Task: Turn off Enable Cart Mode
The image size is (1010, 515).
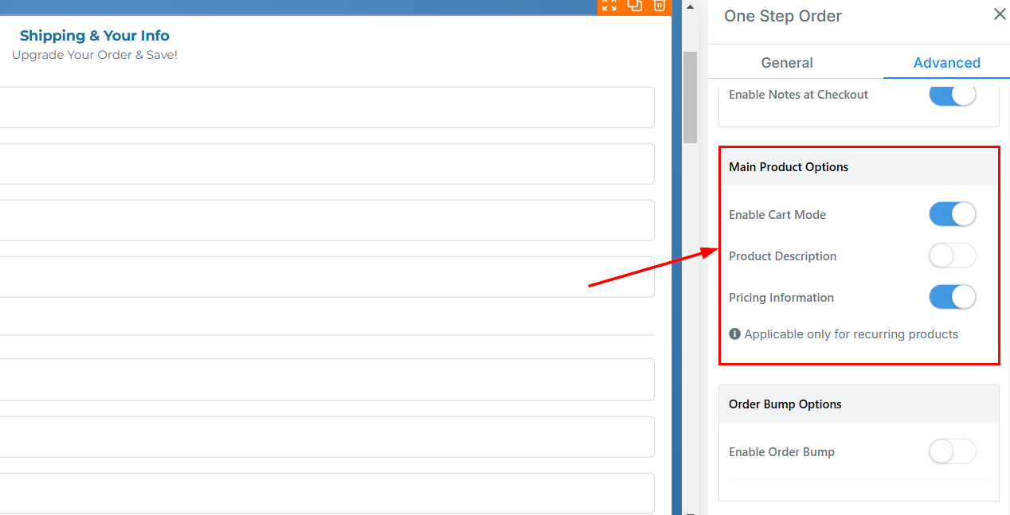Action: (952, 215)
